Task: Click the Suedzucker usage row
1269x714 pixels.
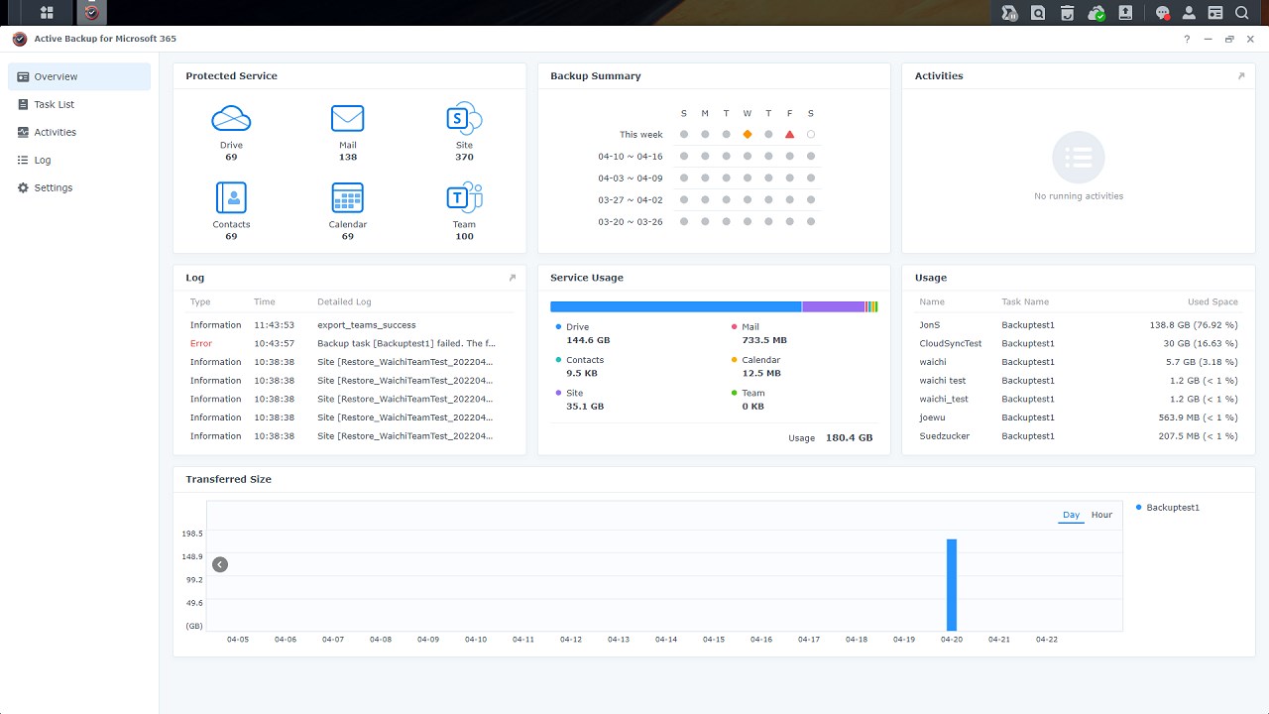Action: (1079, 436)
